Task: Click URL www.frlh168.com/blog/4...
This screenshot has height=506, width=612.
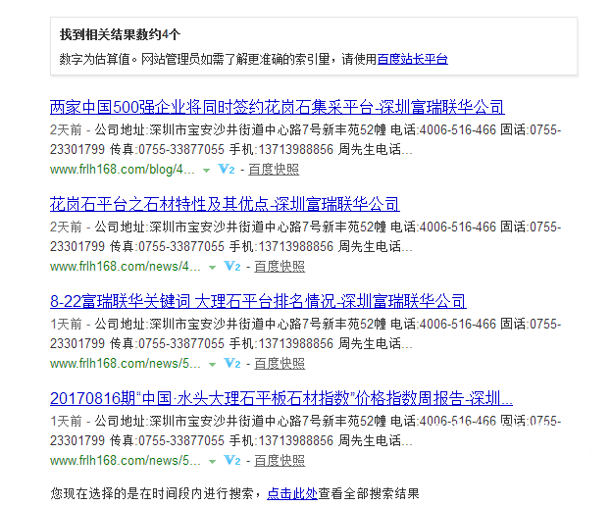Action: pos(123,170)
